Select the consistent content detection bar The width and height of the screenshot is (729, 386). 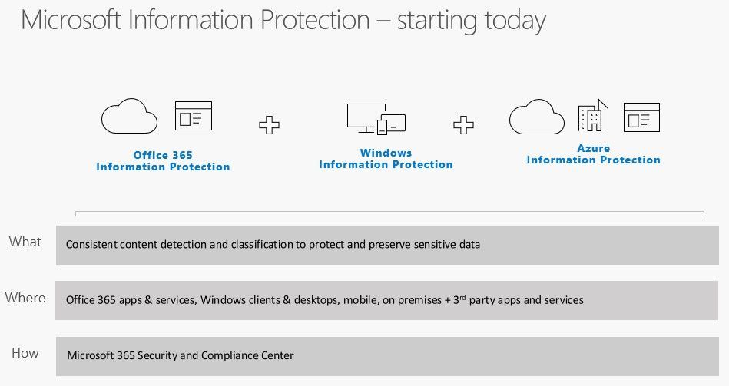pyautogui.click(x=386, y=246)
